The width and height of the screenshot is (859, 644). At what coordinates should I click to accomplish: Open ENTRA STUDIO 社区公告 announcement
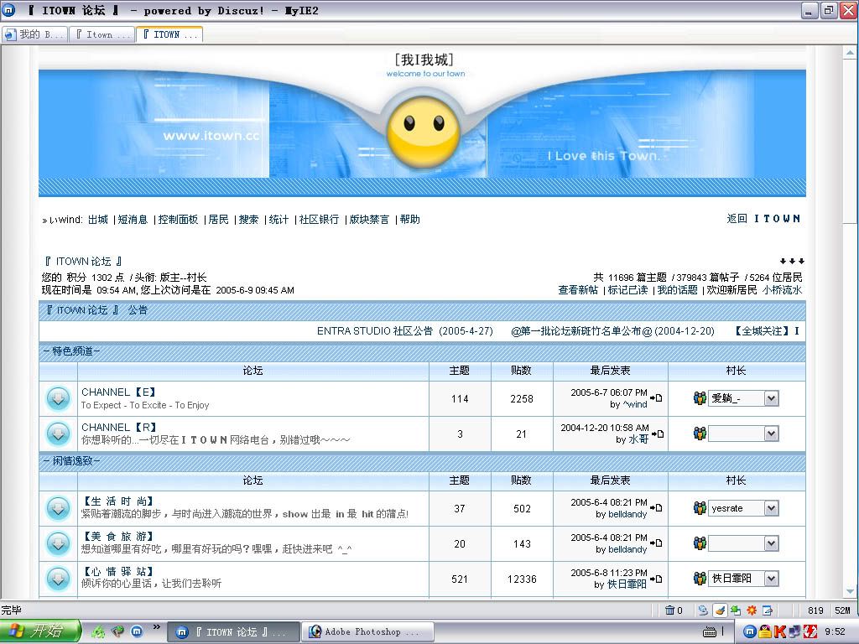coord(405,331)
